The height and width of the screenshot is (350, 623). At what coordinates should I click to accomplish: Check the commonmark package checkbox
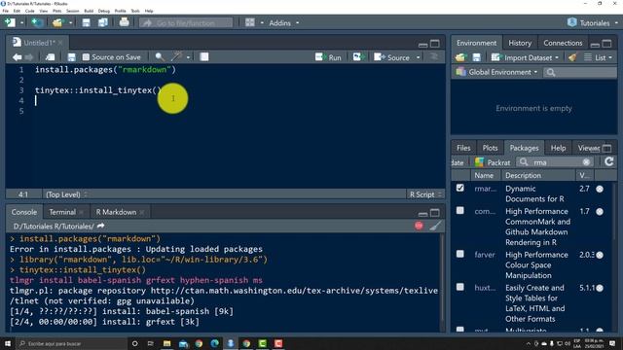tap(460, 210)
